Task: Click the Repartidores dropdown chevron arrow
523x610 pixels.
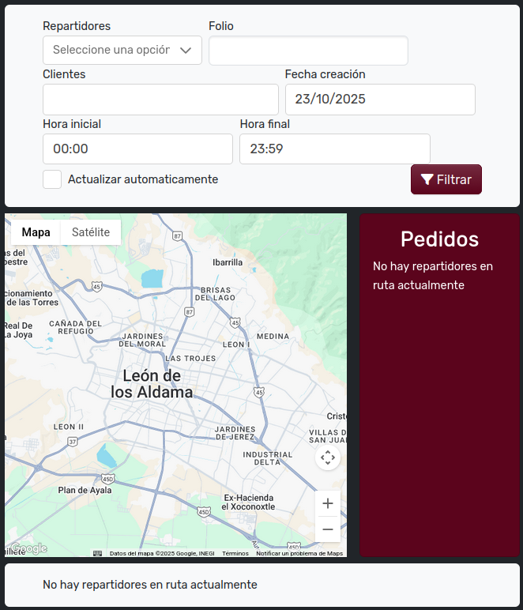Action: tap(186, 50)
